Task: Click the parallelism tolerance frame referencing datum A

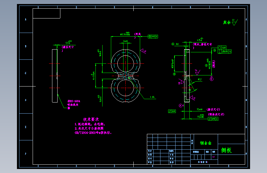Action: point(213,119)
